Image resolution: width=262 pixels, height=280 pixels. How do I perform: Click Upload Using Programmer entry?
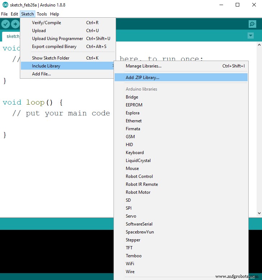tap(57, 39)
